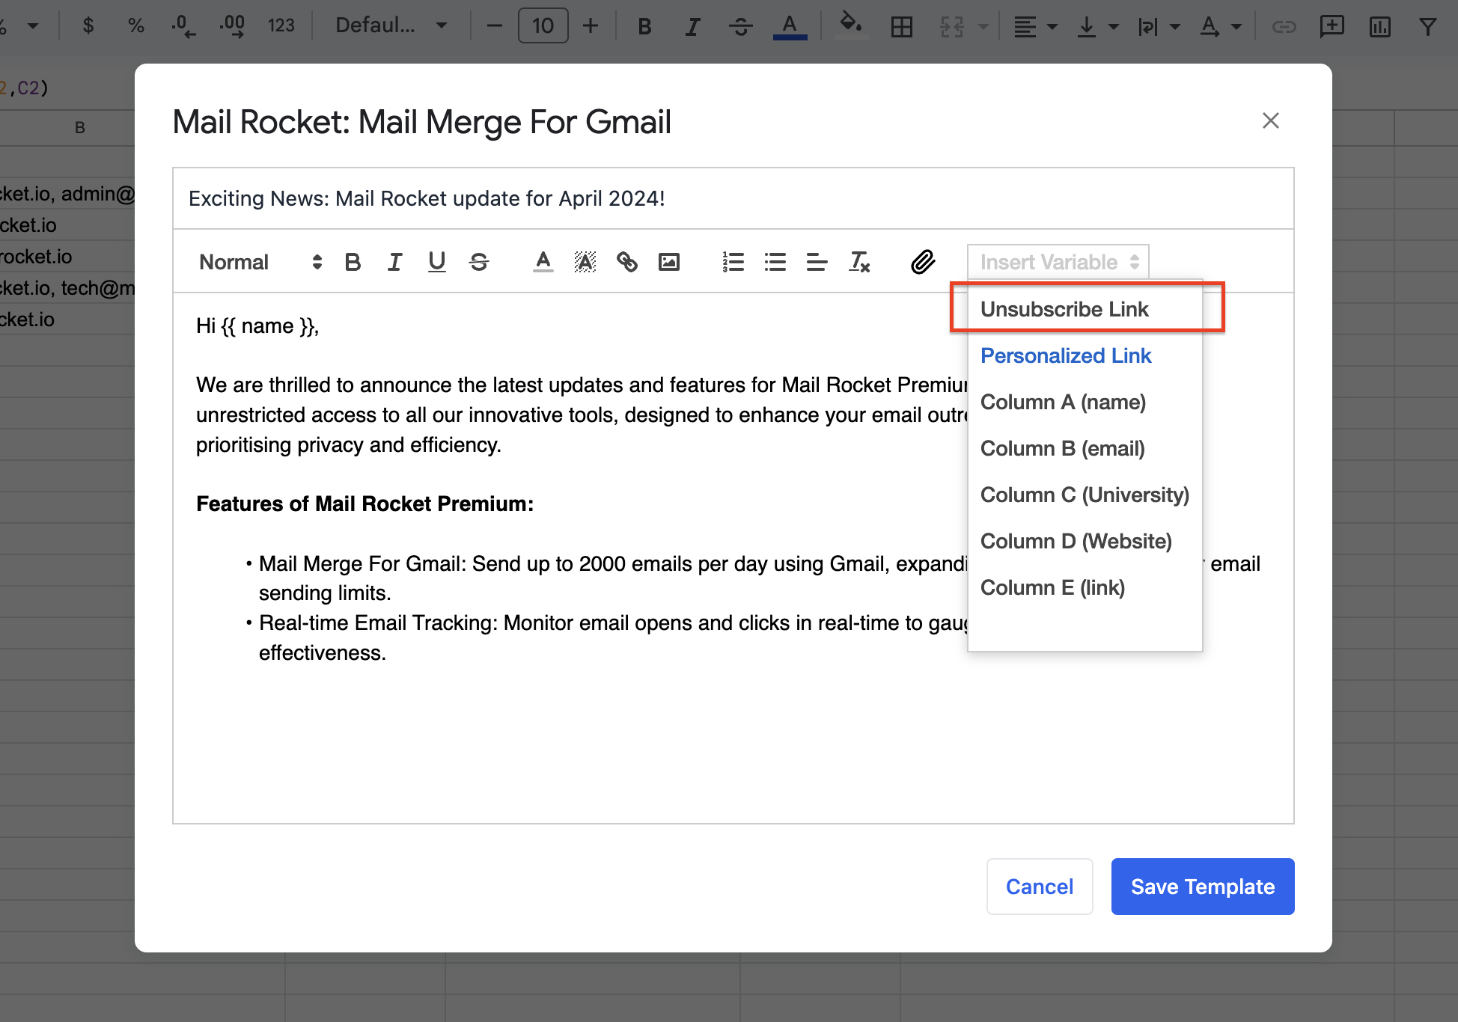Image resolution: width=1458 pixels, height=1022 pixels.
Task: Attach a file with the paperclip icon
Action: click(923, 262)
